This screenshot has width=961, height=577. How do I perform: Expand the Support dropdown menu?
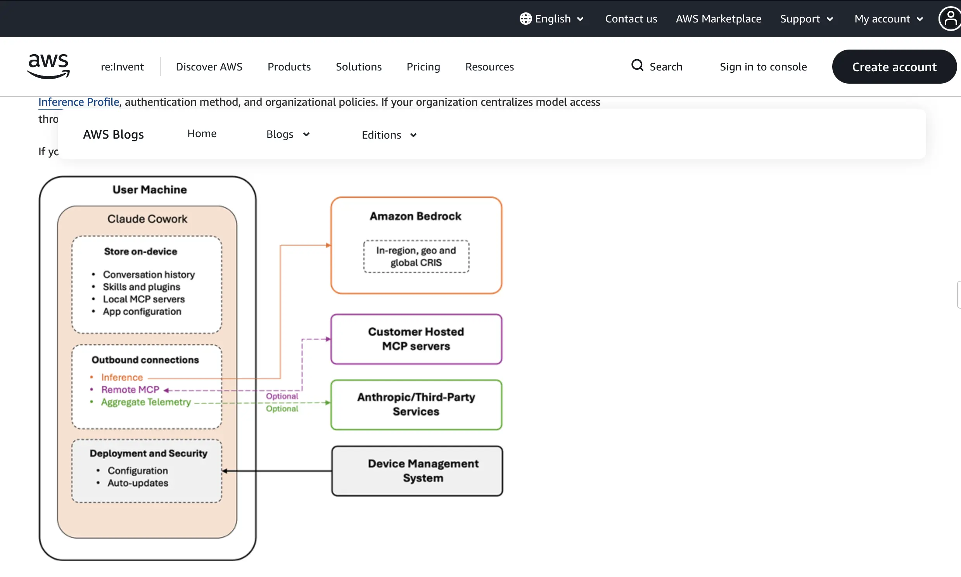(x=807, y=19)
